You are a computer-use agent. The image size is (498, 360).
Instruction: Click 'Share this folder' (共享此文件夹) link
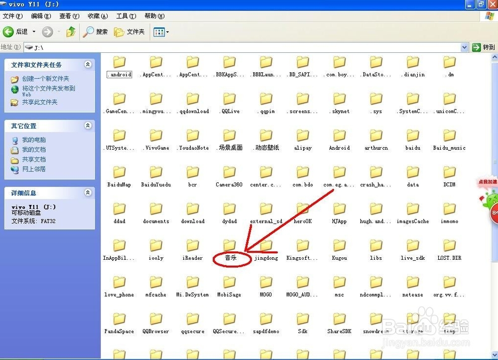[40, 102]
